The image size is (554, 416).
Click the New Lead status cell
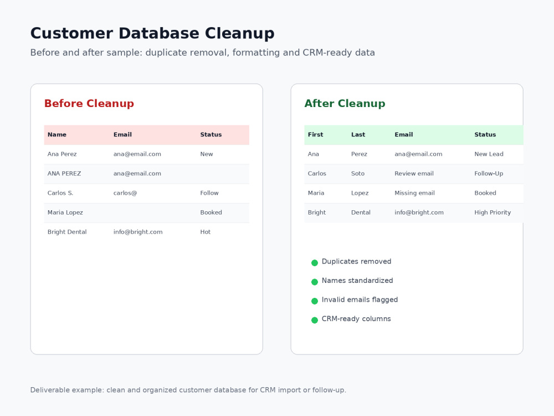(x=489, y=154)
